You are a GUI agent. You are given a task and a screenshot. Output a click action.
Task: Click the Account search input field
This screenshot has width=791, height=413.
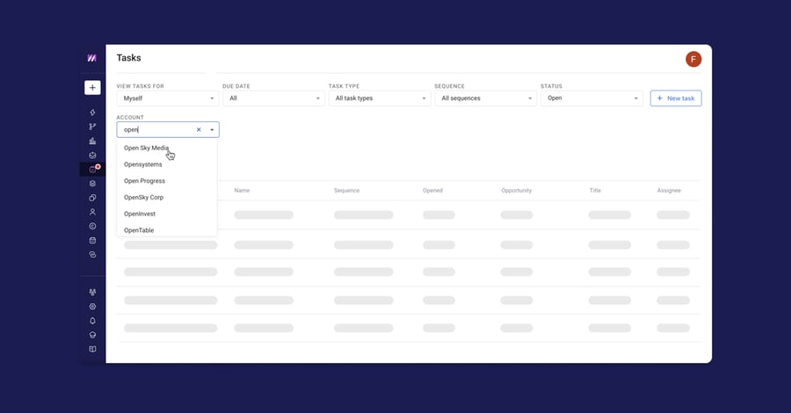(x=156, y=130)
